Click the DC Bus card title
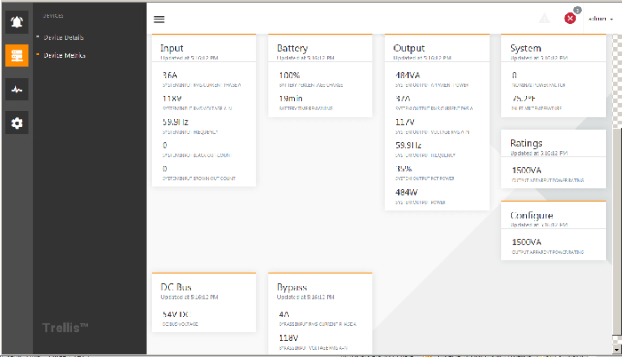The image size is (622, 357). click(x=178, y=288)
